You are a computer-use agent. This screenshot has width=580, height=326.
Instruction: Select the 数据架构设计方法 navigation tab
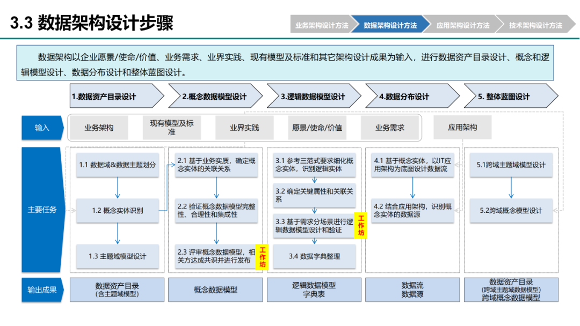pos(390,25)
